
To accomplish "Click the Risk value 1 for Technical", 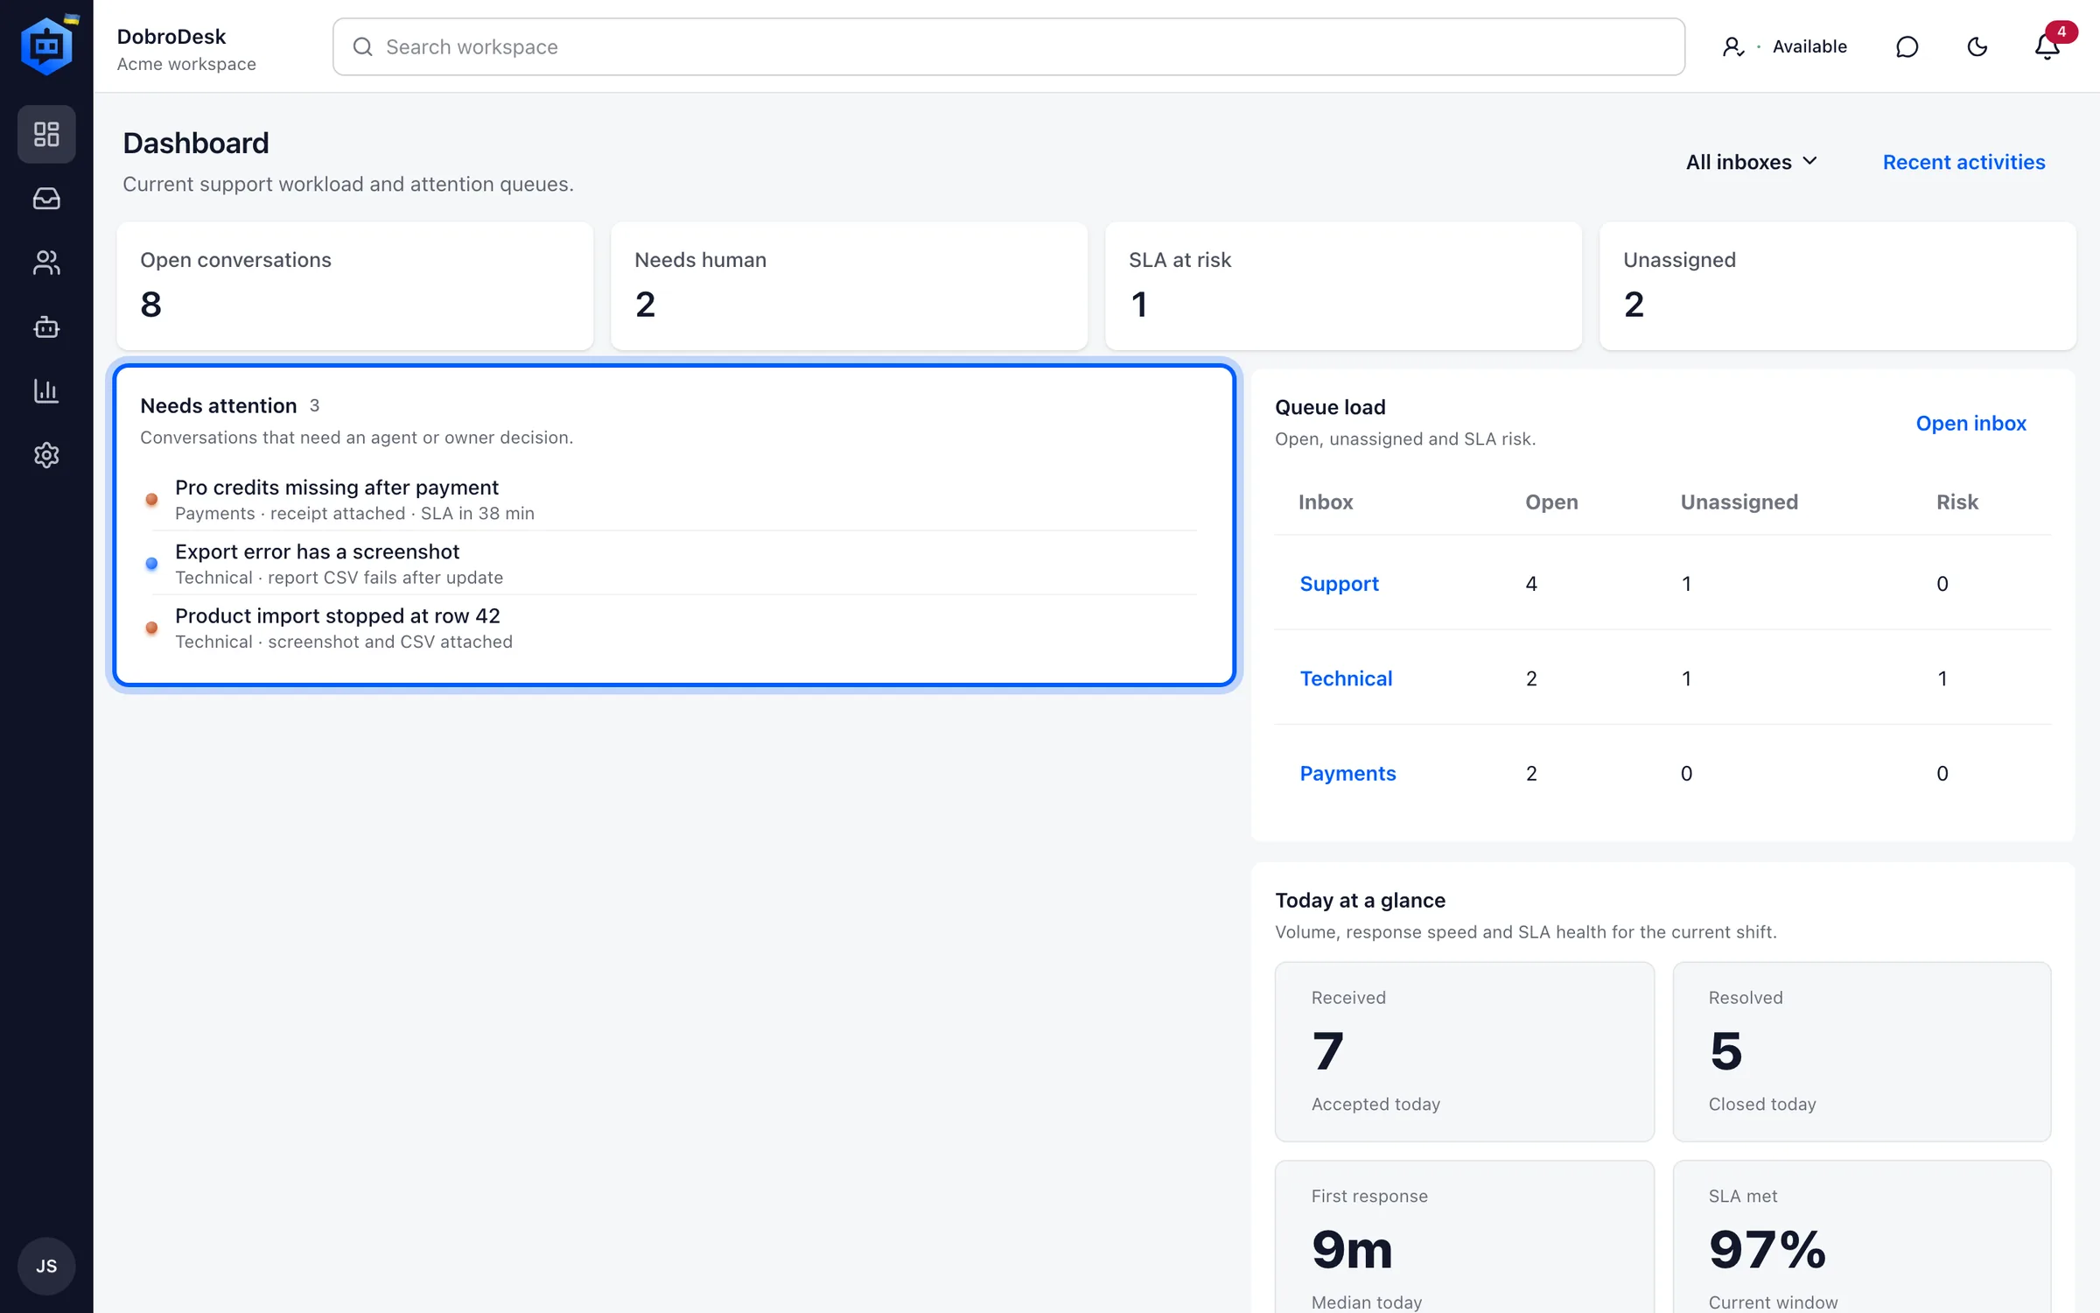I will pos(1942,678).
